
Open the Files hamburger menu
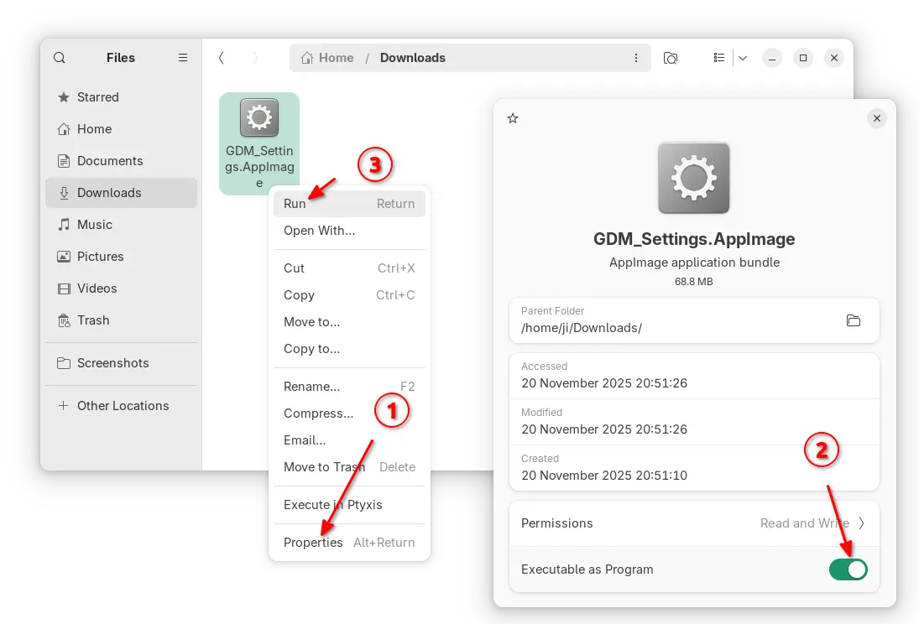[183, 58]
